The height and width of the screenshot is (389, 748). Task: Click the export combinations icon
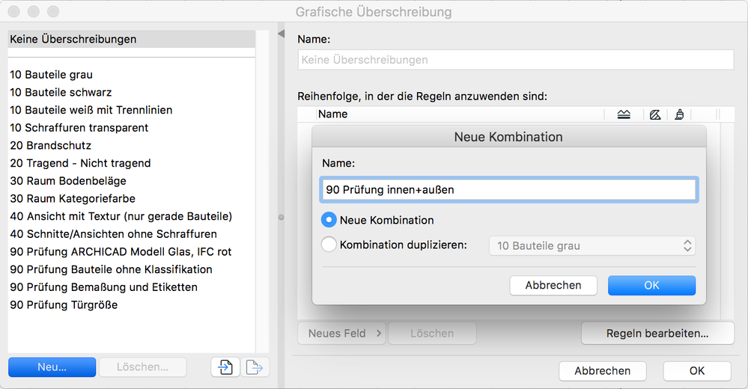pos(255,367)
